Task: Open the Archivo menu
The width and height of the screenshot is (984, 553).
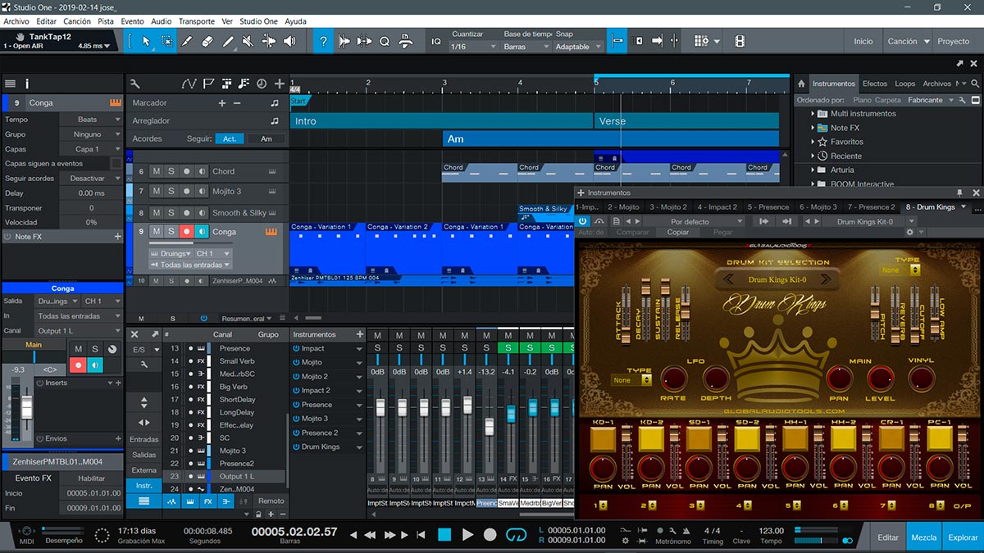Action: [x=16, y=21]
